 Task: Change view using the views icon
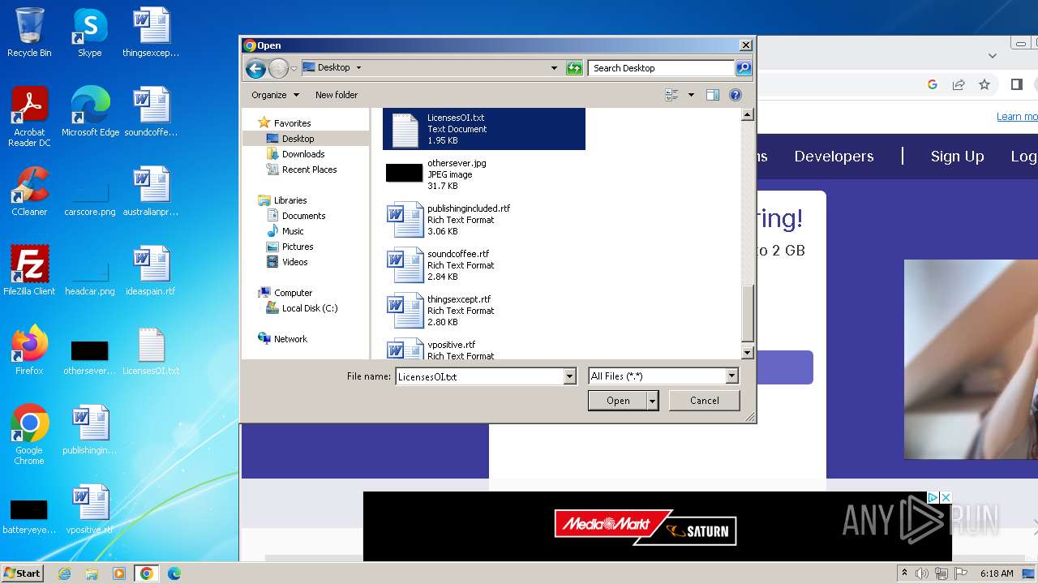pyautogui.click(x=671, y=95)
